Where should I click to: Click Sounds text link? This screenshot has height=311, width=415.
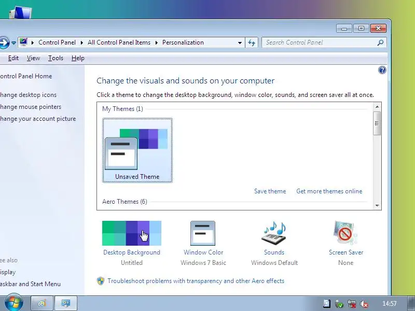(x=274, y=252)
